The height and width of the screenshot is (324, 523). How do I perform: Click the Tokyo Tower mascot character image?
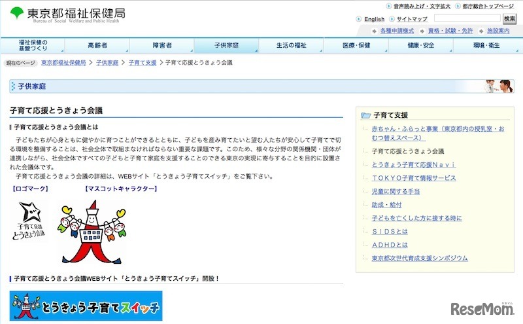[92, 232]
